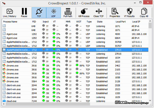Pause the live connection monitoring
Viewport: 154px width, 108px height.
pyautogui.click(x=24, y=13)
